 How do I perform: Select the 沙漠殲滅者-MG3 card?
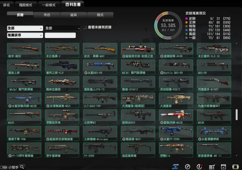click(62, 100)
